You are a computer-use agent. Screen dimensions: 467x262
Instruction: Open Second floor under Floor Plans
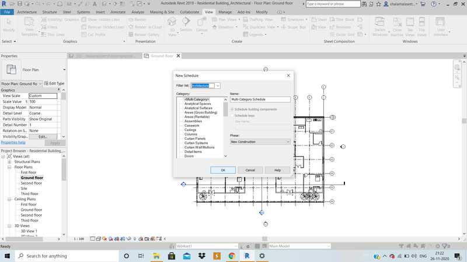32,183
